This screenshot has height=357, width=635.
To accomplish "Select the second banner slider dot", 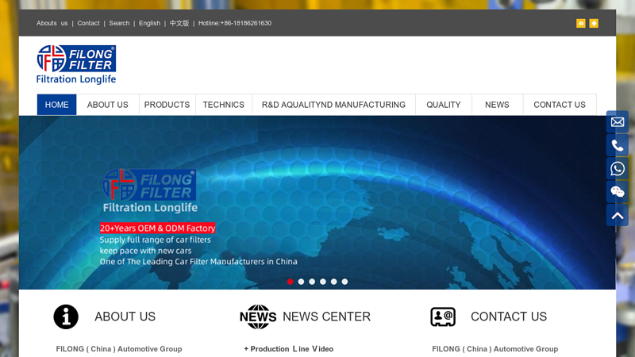I will pos(301,282).
